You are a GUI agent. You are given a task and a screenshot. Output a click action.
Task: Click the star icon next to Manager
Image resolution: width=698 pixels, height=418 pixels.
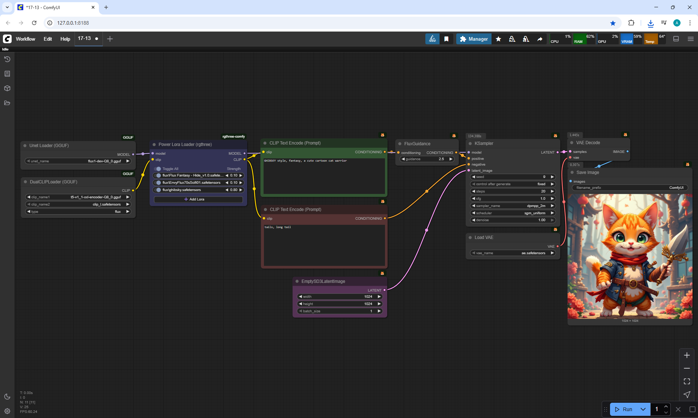point(498,39)
